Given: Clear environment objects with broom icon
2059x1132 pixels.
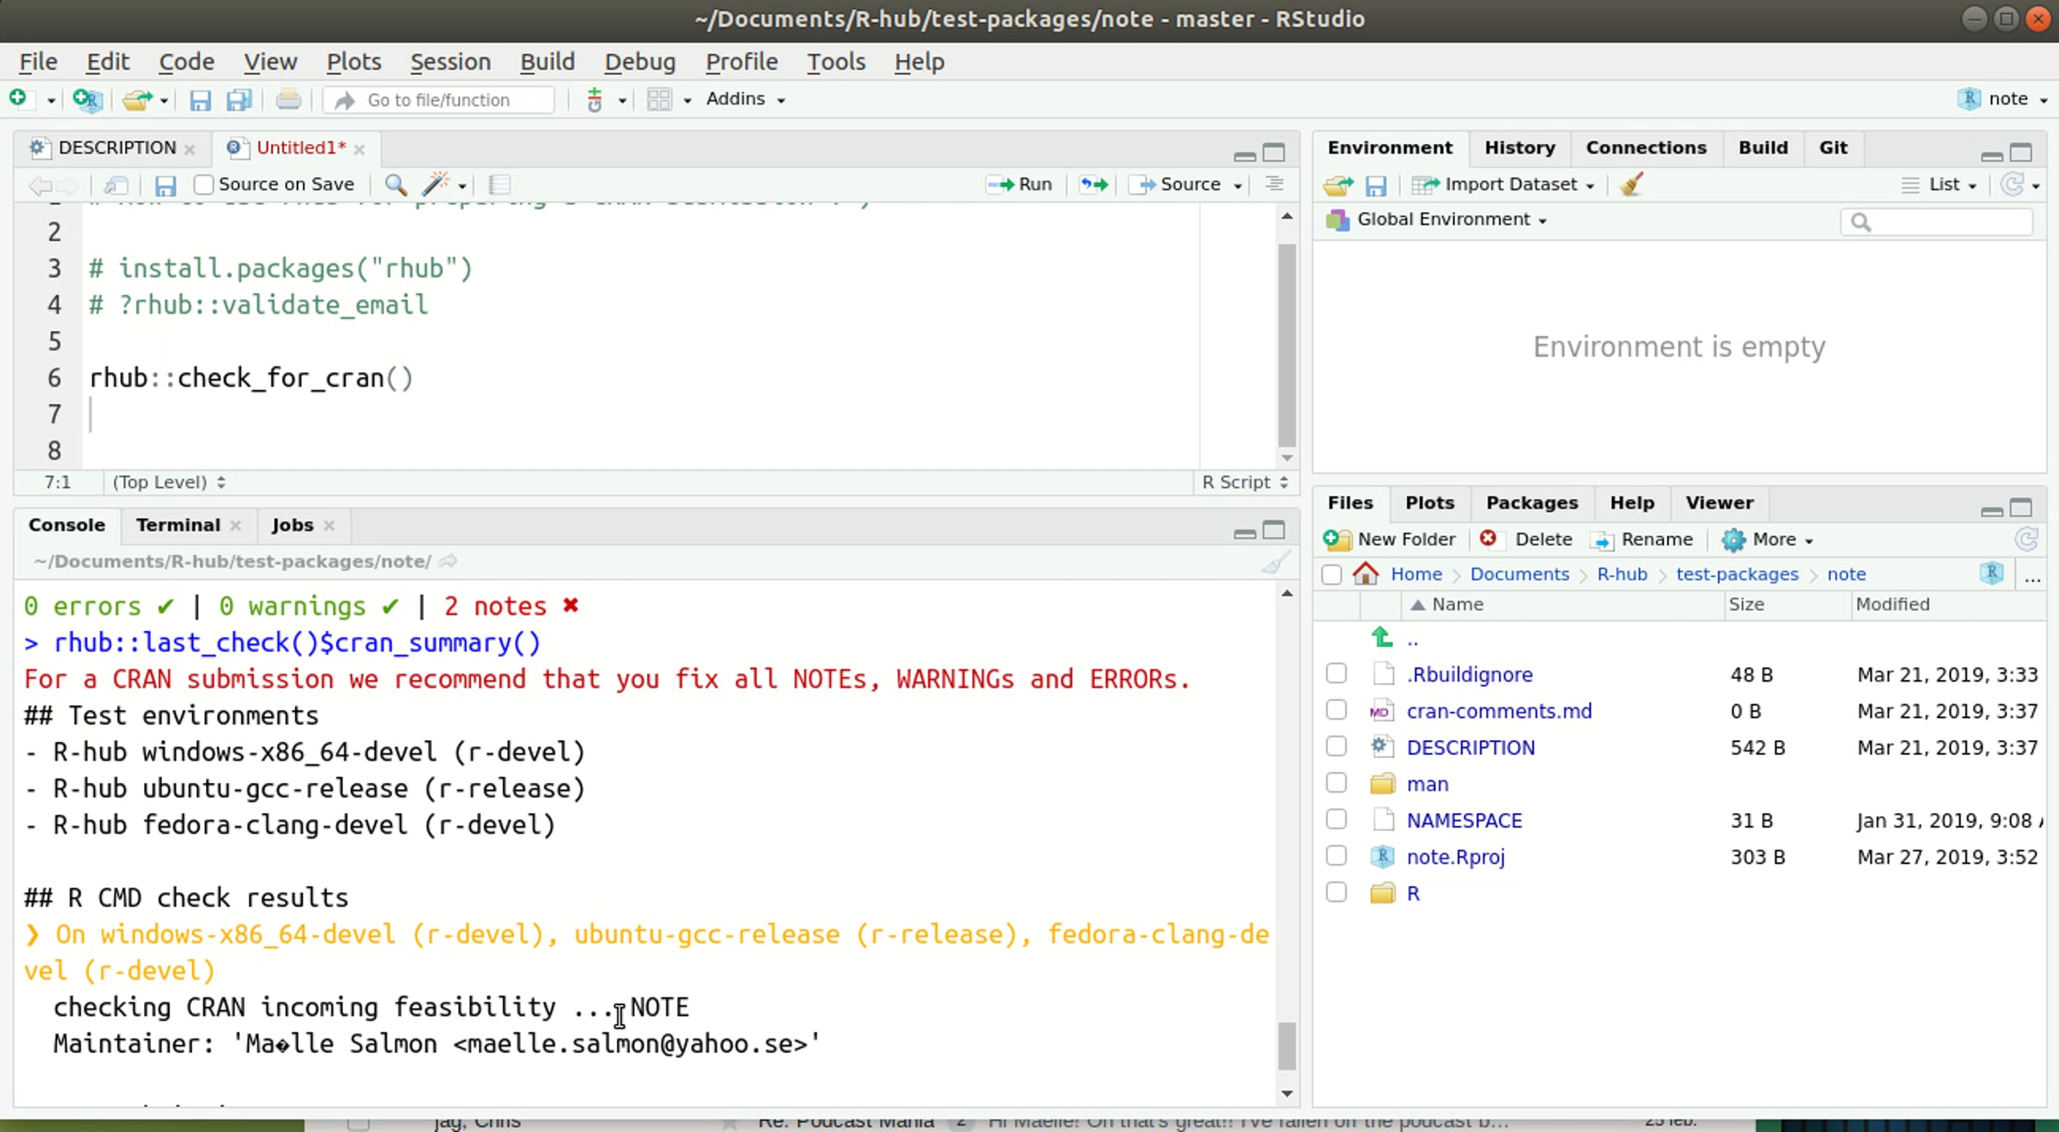Looking at the screenshot, I should tap(1631, 184).
